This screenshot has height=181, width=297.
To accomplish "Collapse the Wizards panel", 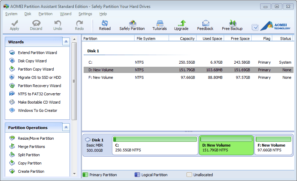I will pos(66,42).
